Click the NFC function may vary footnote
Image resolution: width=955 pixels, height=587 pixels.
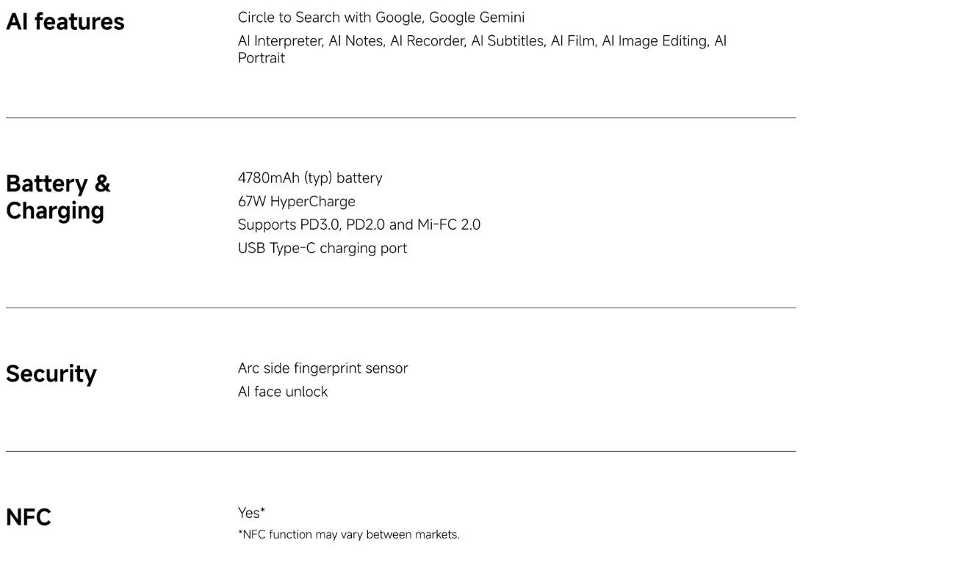[x=349, y=535]
